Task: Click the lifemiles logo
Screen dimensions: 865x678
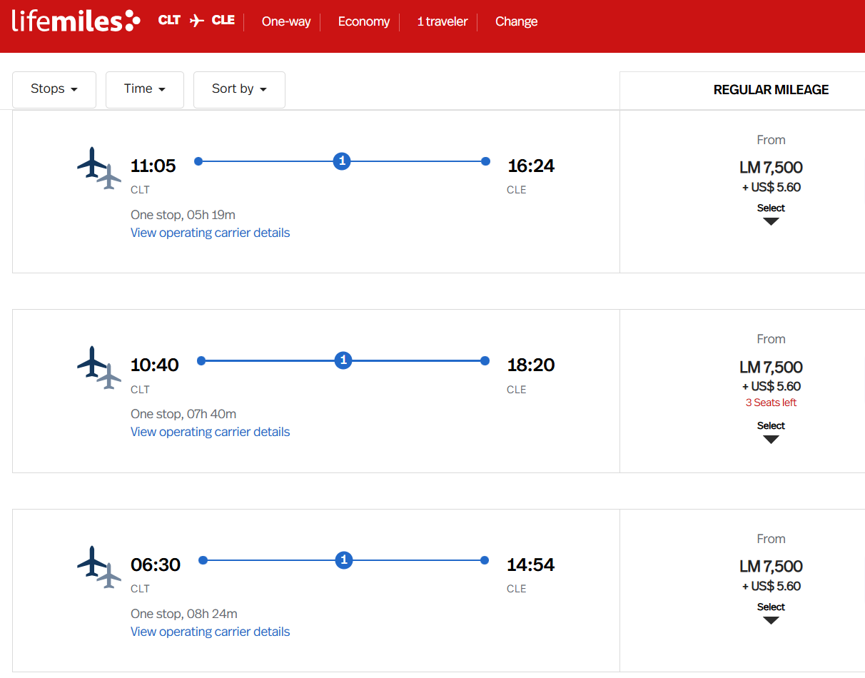Action: click(74, 21)
